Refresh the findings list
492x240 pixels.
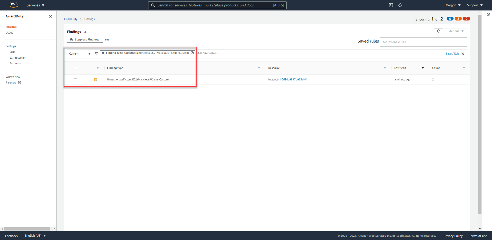438,31
